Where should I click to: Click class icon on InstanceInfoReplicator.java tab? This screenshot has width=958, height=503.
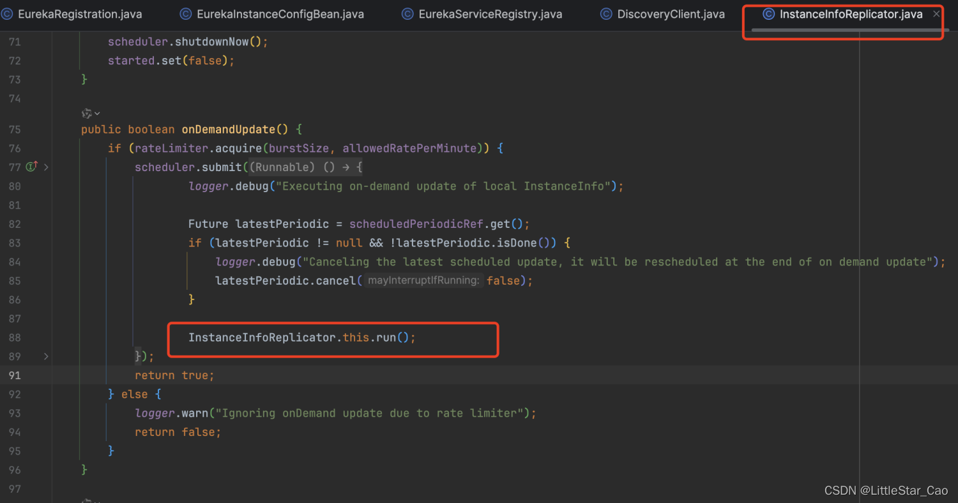(x=769, y=14)
